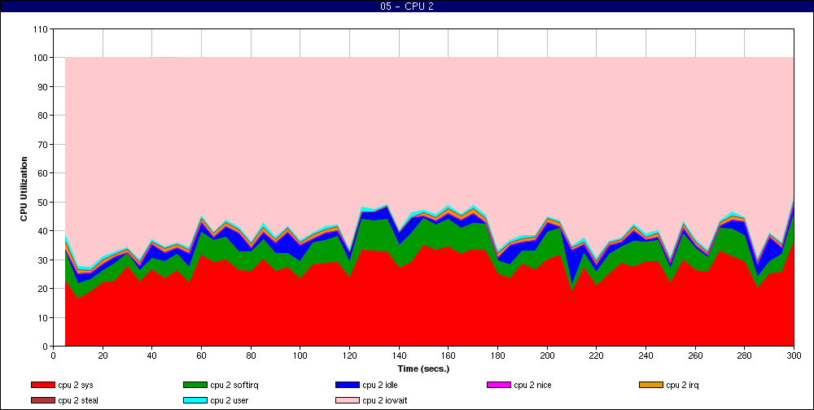Click the cyan cpu 2 user legend swatch

click(x=195, y=401)
